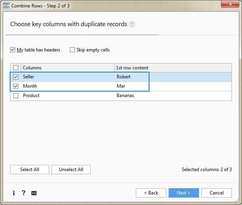The width and height of the screenshot is (242, 205).
Task: Uncheck the Month column checkbox
Action: click(16, 86)
